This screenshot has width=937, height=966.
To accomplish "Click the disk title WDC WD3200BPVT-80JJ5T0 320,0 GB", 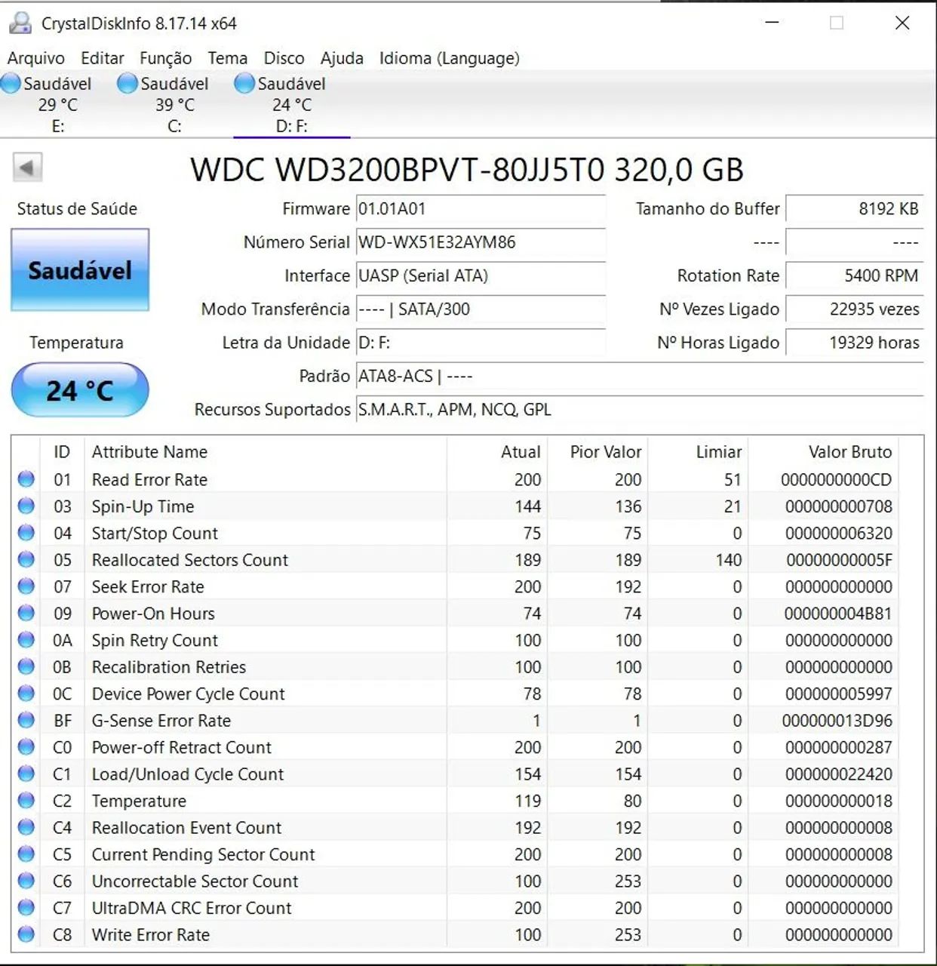I will (x=467, y=170).
